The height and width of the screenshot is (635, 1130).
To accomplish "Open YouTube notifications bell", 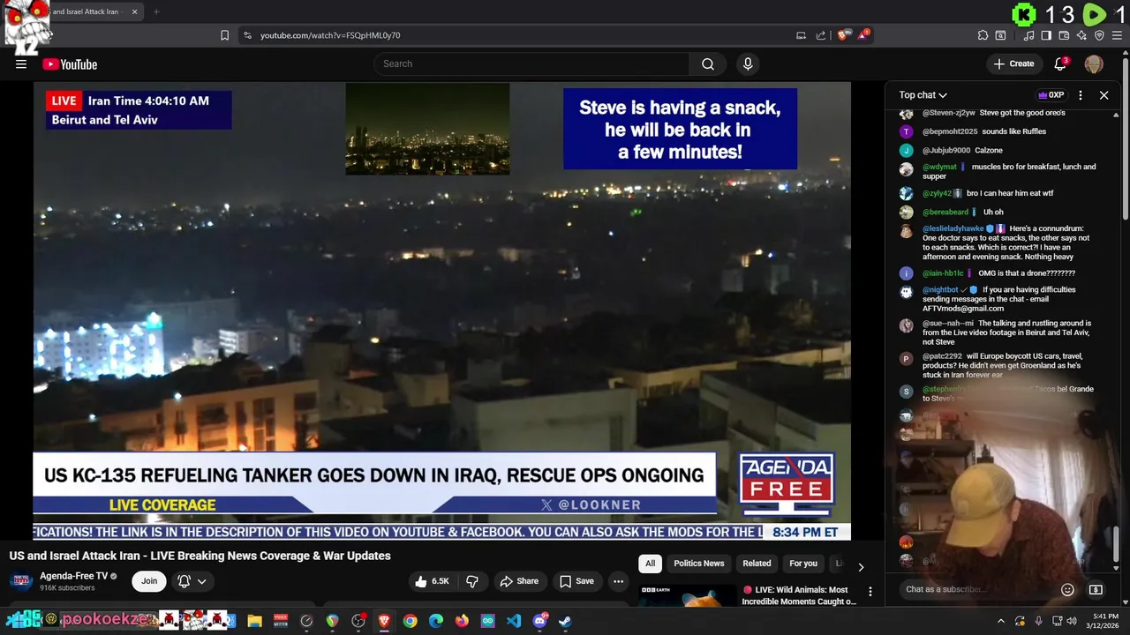I will point(1061,63).
